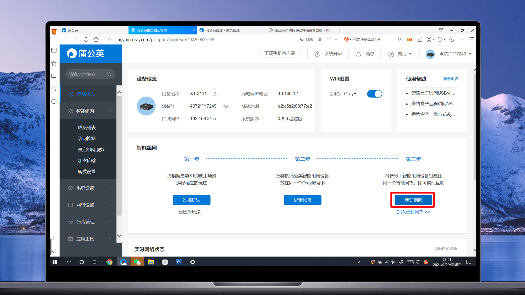Click the 蒲公英 logo icon
The image size is (525, 295).
72,53
